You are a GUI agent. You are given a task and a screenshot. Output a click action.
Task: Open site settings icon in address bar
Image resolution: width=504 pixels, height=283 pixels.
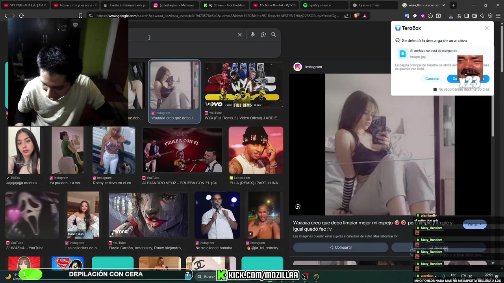[x=91, y=16]
